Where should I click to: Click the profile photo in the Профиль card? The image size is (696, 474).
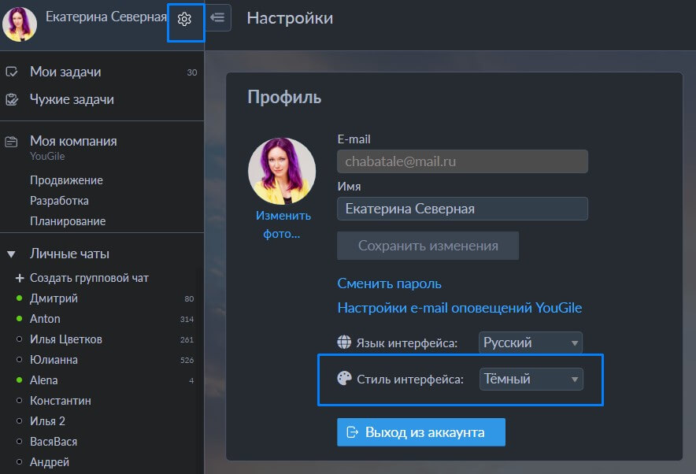(282, 171)
